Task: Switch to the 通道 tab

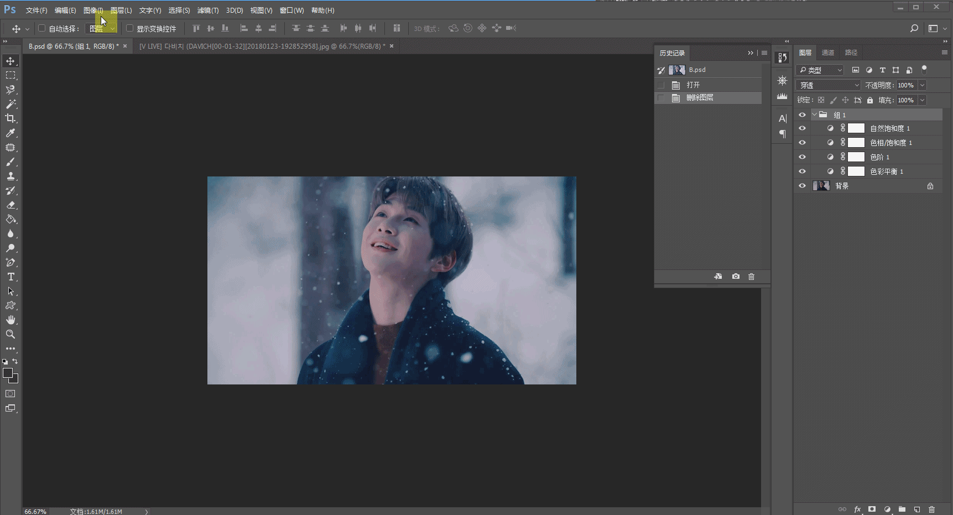Action: pos(828,53)
